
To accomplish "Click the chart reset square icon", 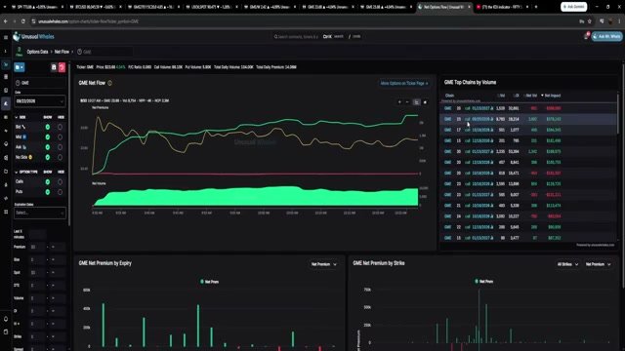I will pos(425,102).
